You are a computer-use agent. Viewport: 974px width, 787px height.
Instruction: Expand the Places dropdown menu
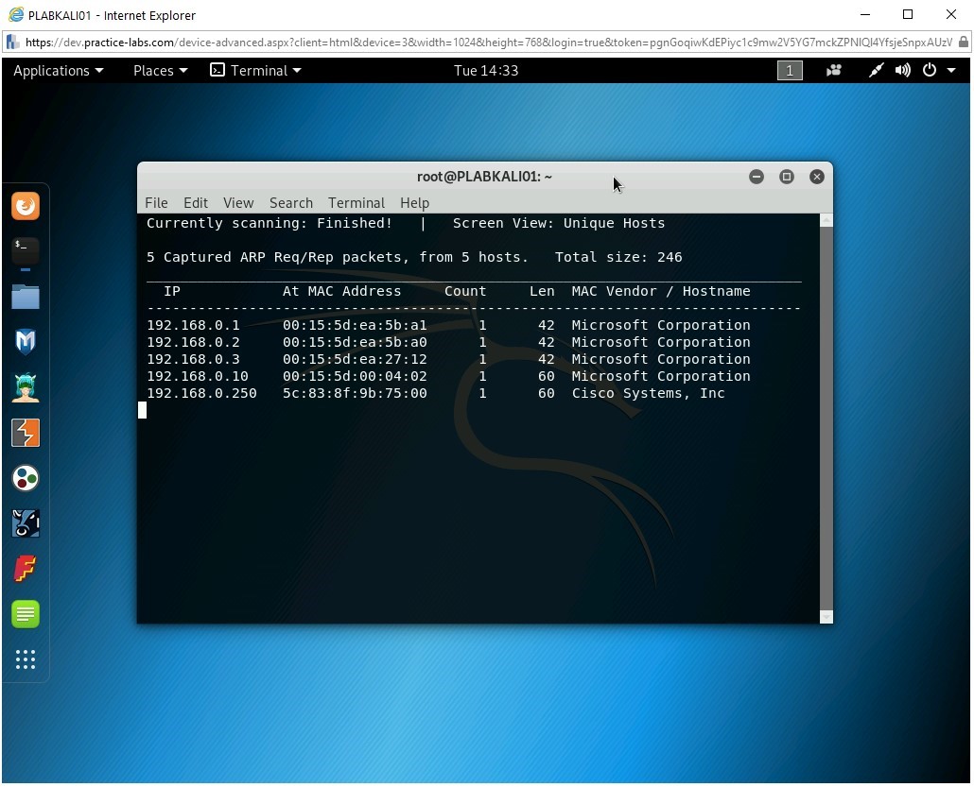160,71
